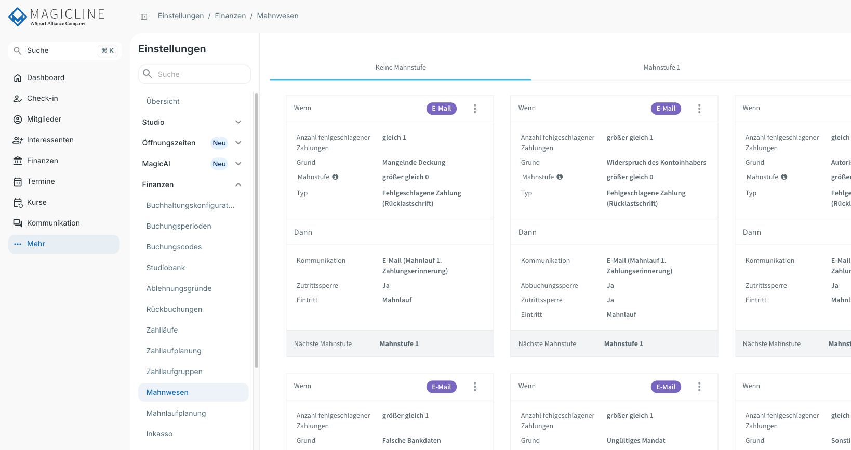
Task: Open the options menu of the Falsche Bankdaten card
Action: [x=475, y=387]
